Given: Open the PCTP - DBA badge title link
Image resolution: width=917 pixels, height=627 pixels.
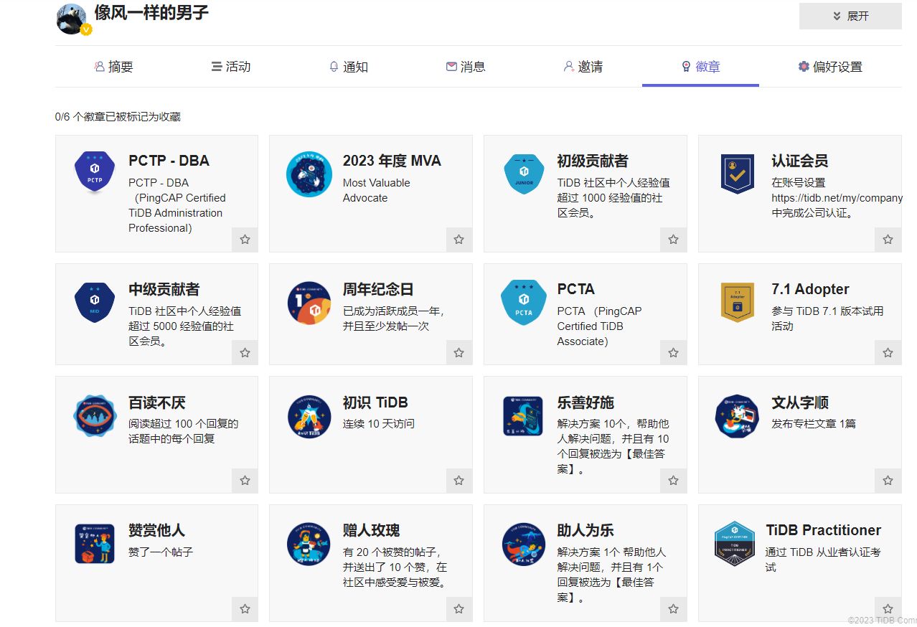Looking at the screenshot, I should (x=169, y=161).
